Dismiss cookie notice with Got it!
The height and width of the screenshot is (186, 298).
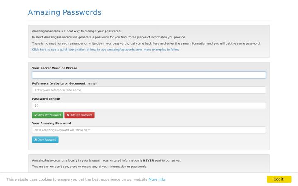pyautogui.click(x=279, y=179)
